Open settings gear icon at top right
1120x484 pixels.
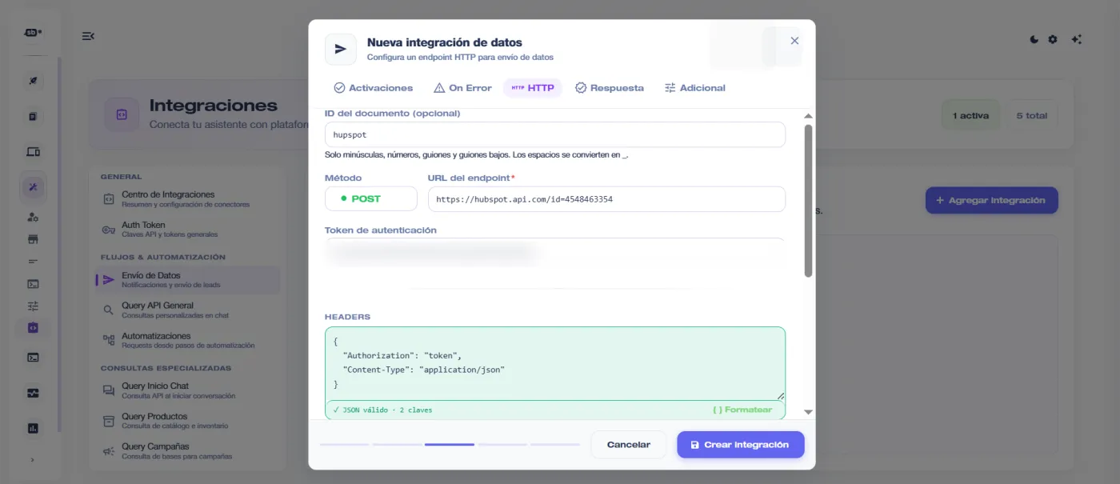pyautogui.click(x=1053, y=39)
